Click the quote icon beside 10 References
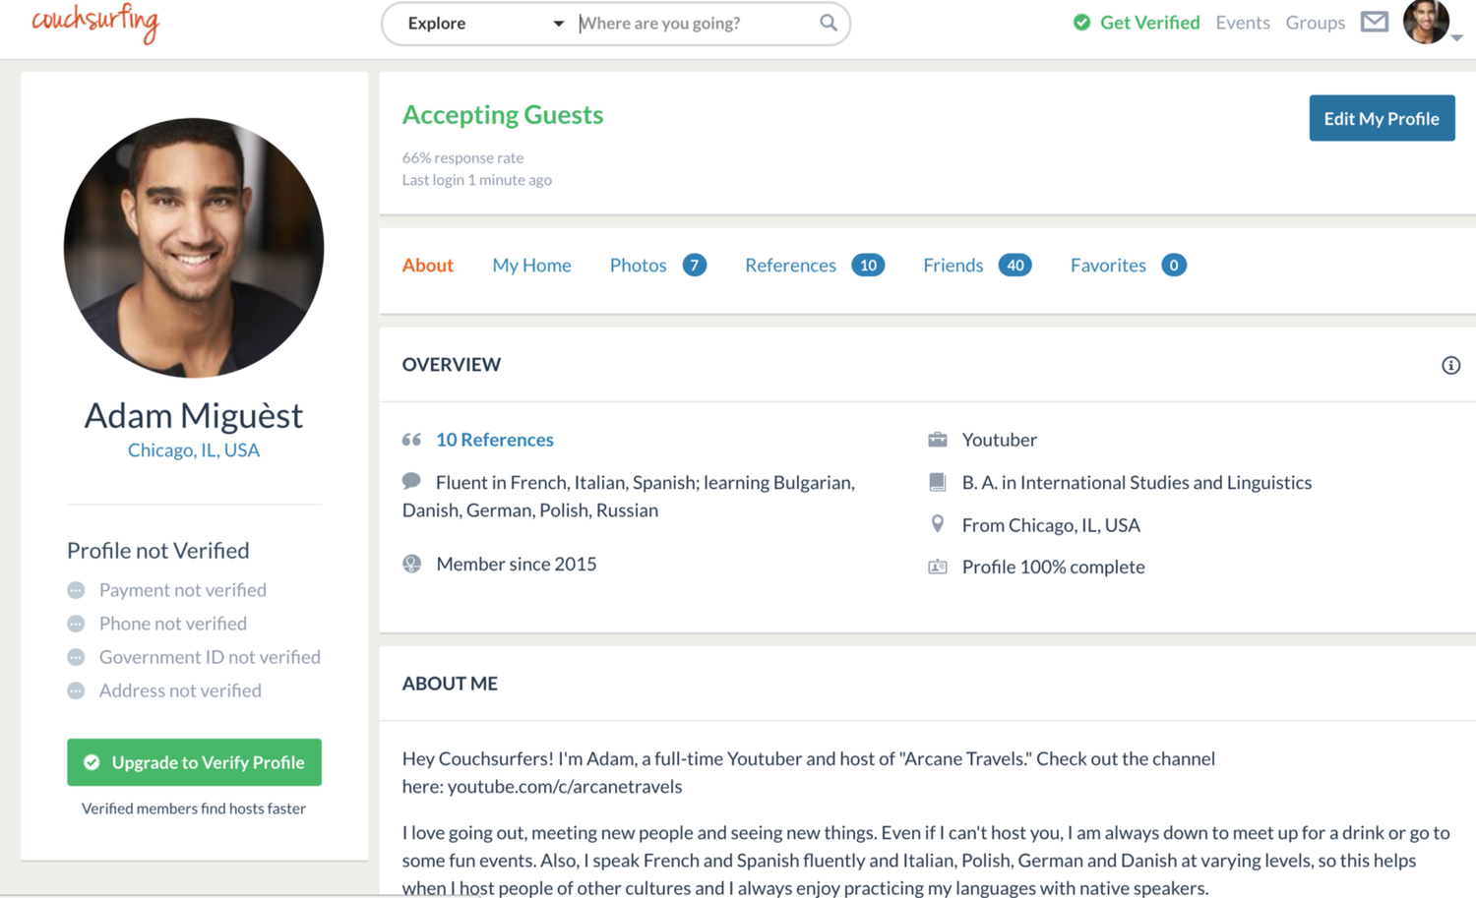 [411, 440]
